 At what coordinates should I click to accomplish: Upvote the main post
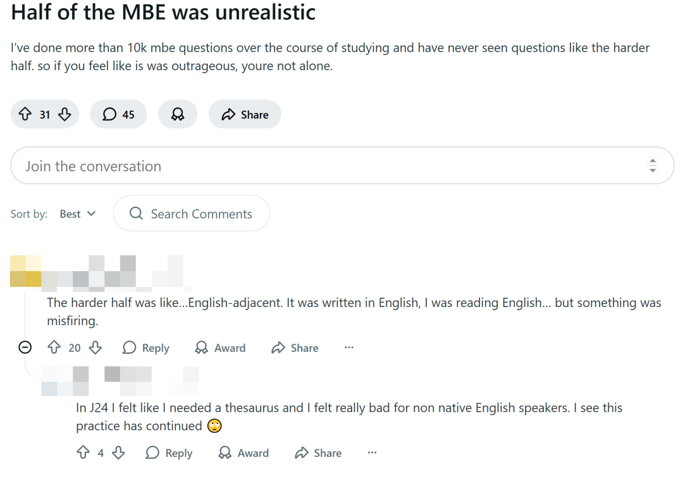click(x=25, y=114)
